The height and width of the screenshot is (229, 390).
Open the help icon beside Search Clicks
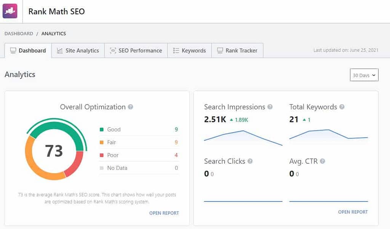[250, 161]
